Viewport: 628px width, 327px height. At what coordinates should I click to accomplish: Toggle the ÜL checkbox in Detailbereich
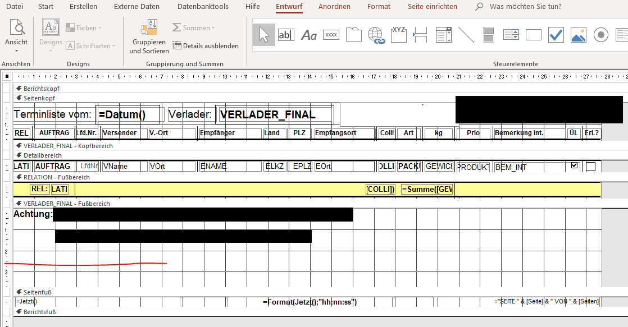tap(574, 165)
